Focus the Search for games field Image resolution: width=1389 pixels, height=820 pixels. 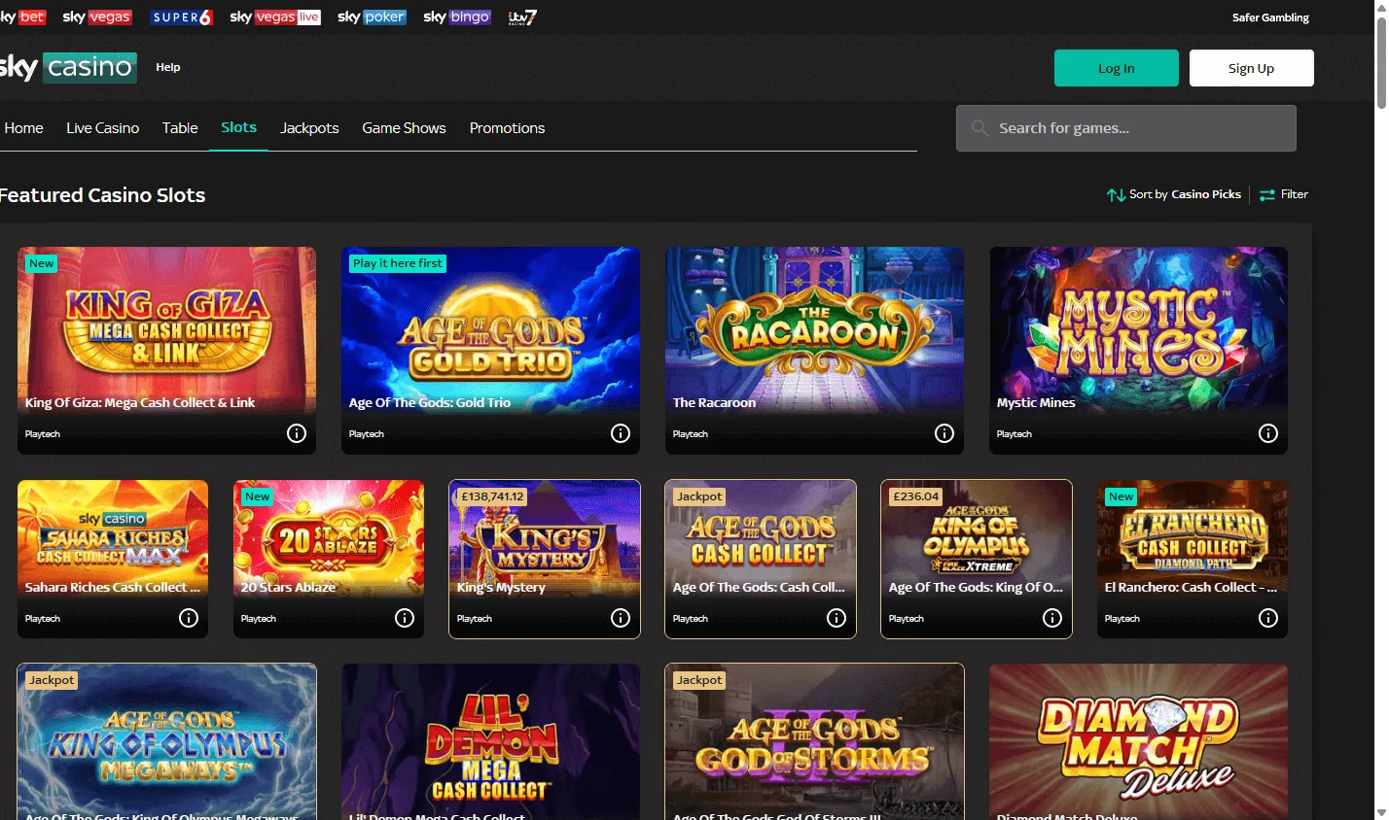point(1126,128)
